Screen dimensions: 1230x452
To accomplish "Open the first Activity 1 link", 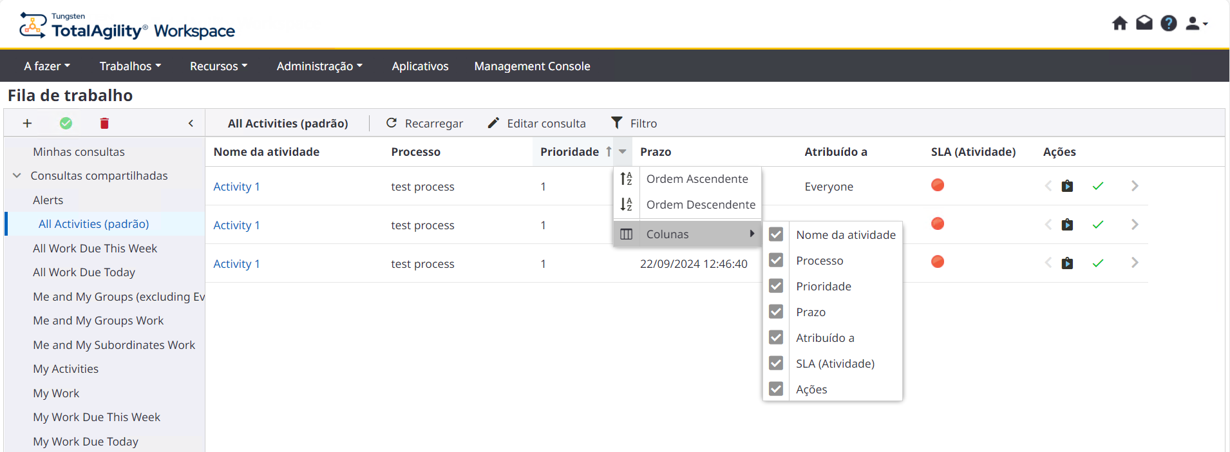I will pos(236,187).
